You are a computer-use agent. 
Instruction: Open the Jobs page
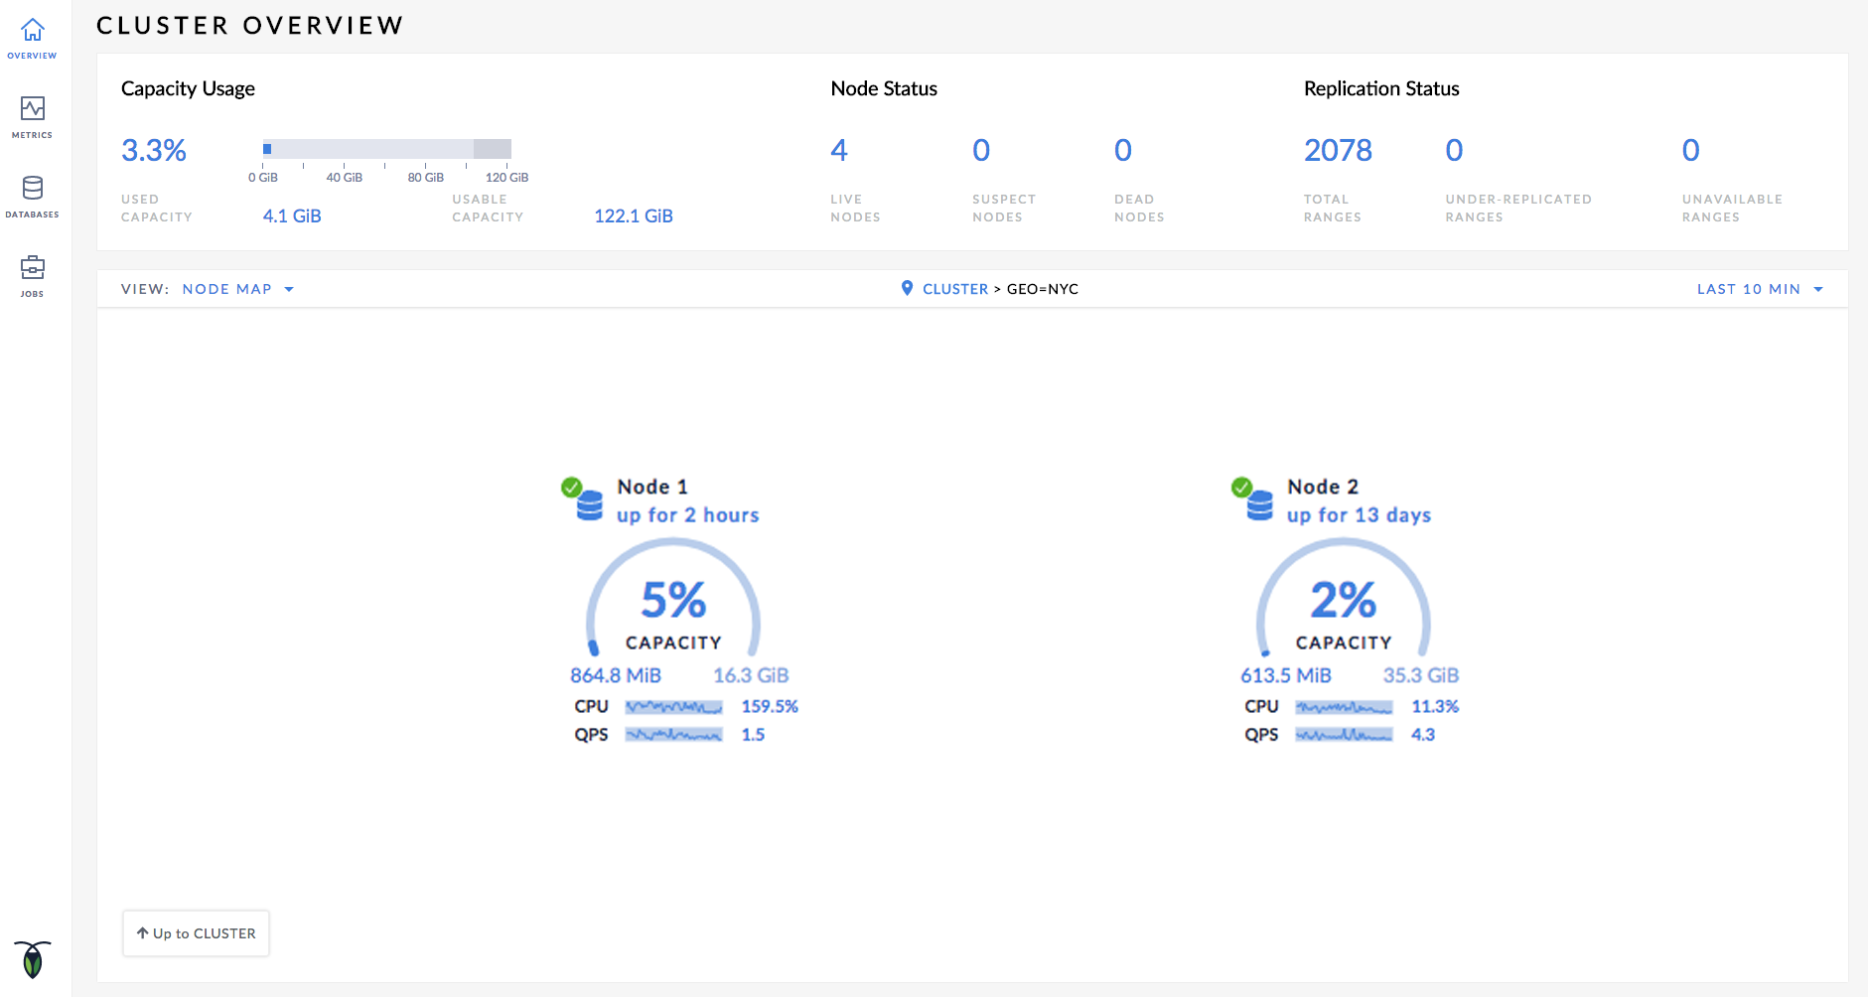(33, 268)
